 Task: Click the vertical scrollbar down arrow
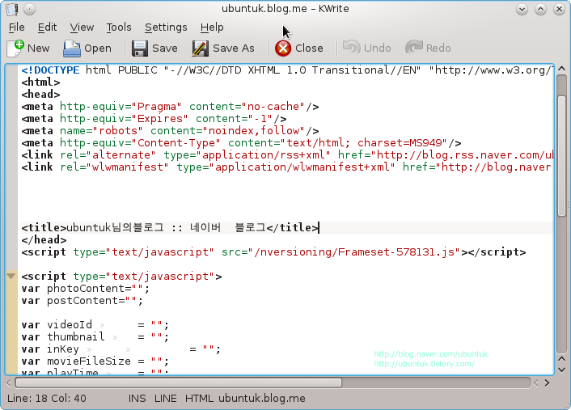tap(561, 370)
